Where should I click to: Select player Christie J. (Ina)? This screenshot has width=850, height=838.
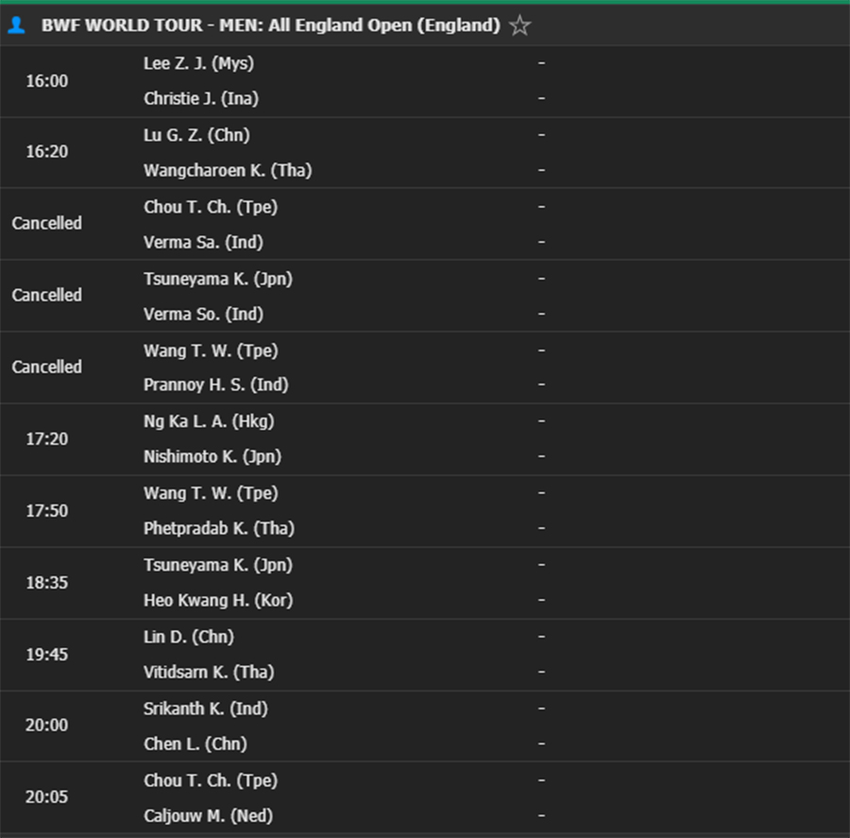(x=201, y=98)
